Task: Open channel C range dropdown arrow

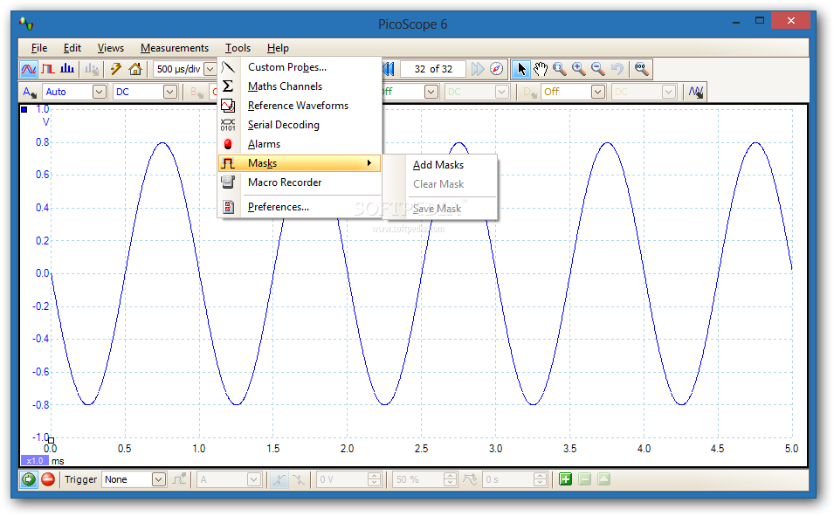Action: tap(431, 92)
